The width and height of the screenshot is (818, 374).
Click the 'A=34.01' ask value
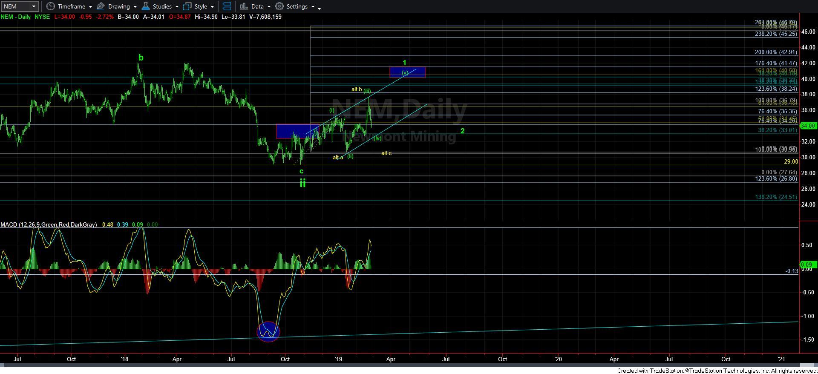(153, 17)
